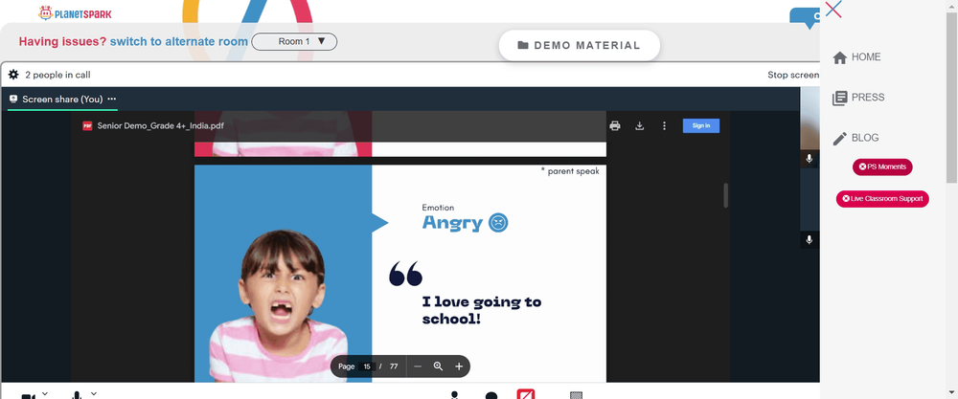Open Screen share tab options ellipsis
This screenshot has height=399, width=958.
pyautogui.click(x=112, y=99)
